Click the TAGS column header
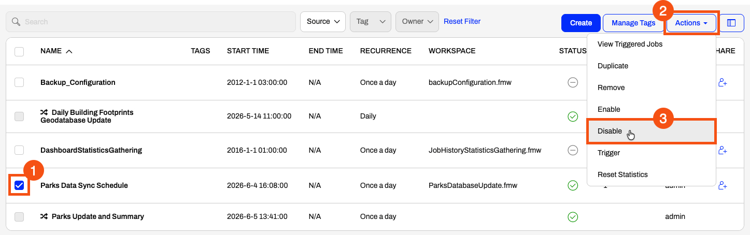 pos(201,51)
